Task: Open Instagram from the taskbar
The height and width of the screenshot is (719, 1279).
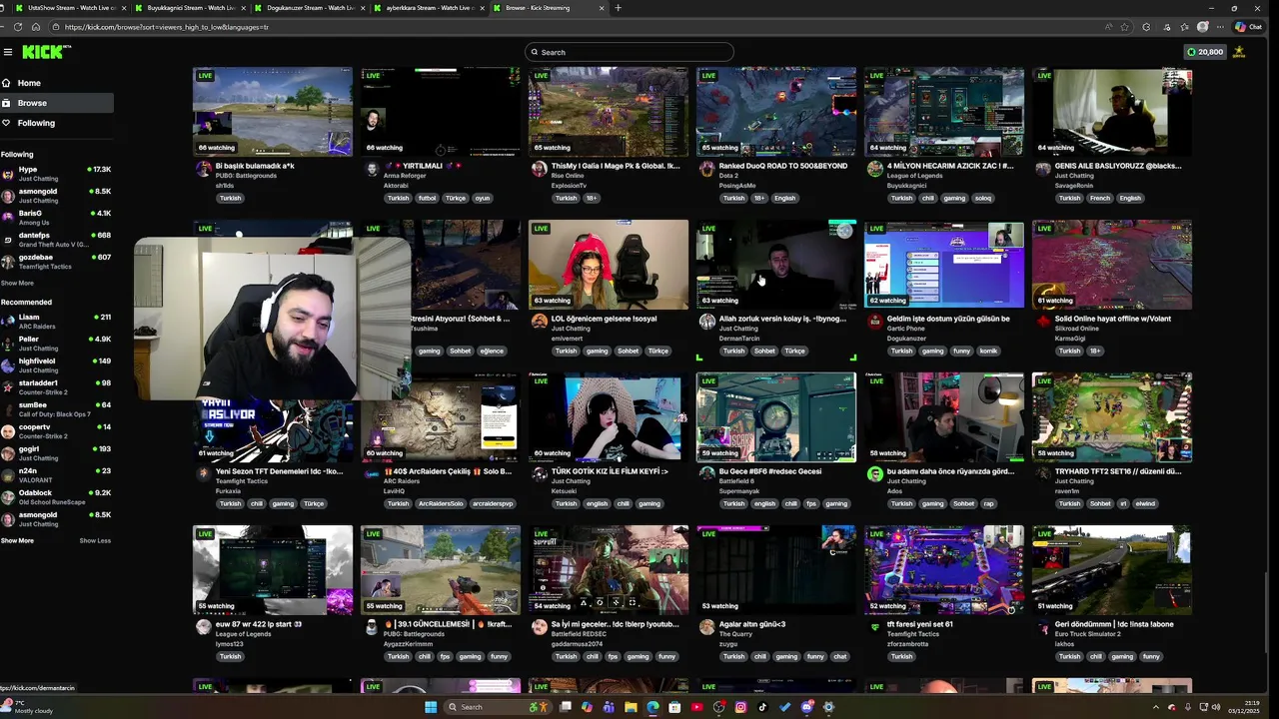Action: (740, 707)
